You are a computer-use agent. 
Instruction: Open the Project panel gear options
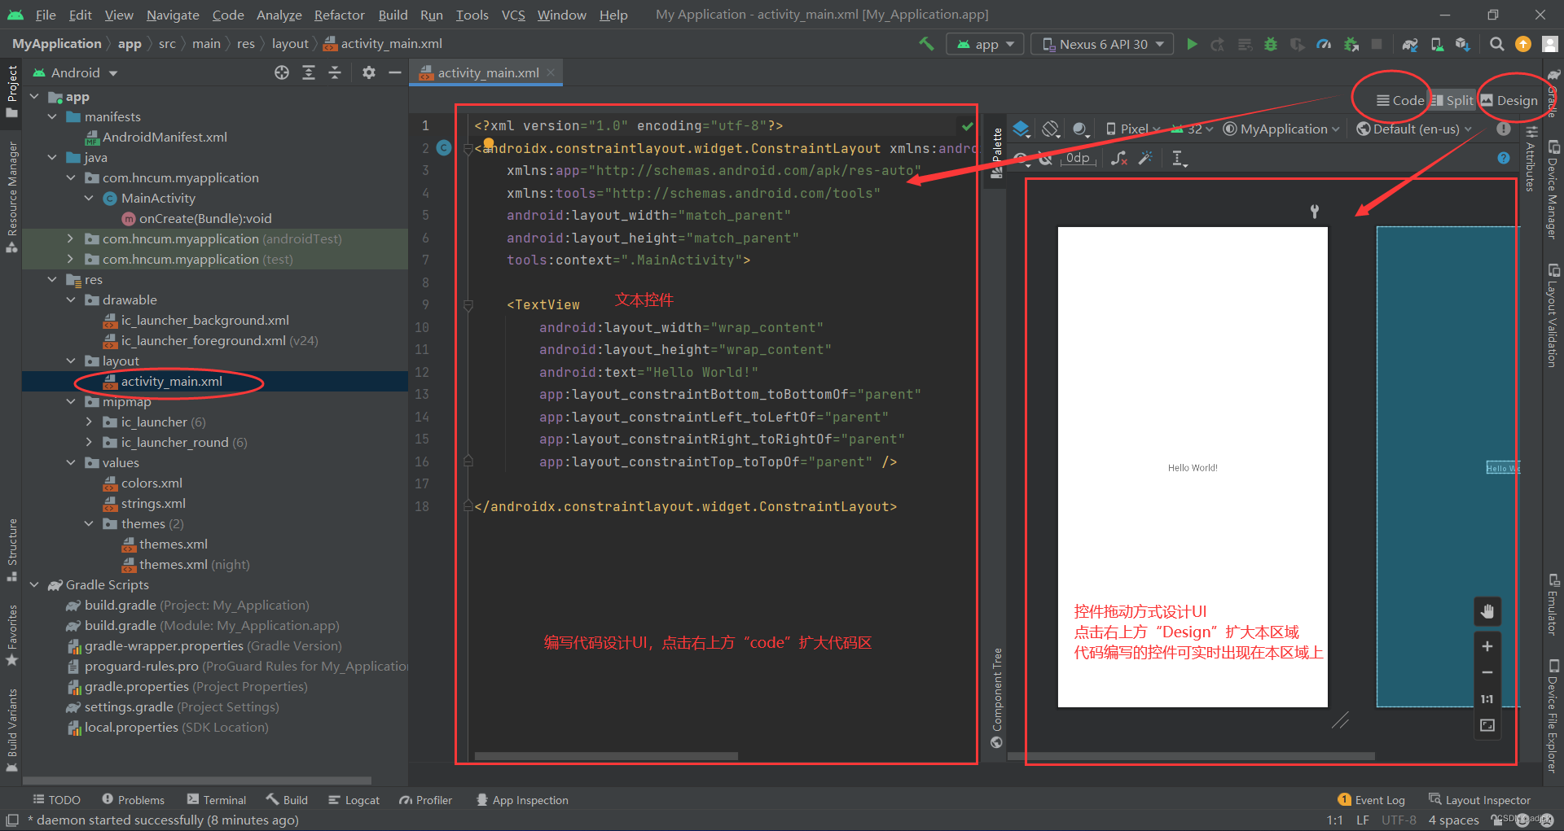pyautogui.click(x=369, y=72)
